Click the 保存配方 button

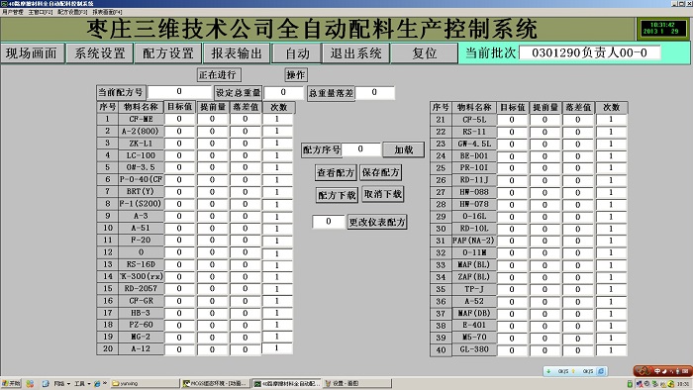point(380,172)
